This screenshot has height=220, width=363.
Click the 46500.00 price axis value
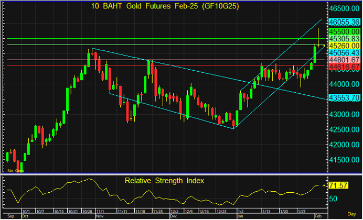[344, 8]
